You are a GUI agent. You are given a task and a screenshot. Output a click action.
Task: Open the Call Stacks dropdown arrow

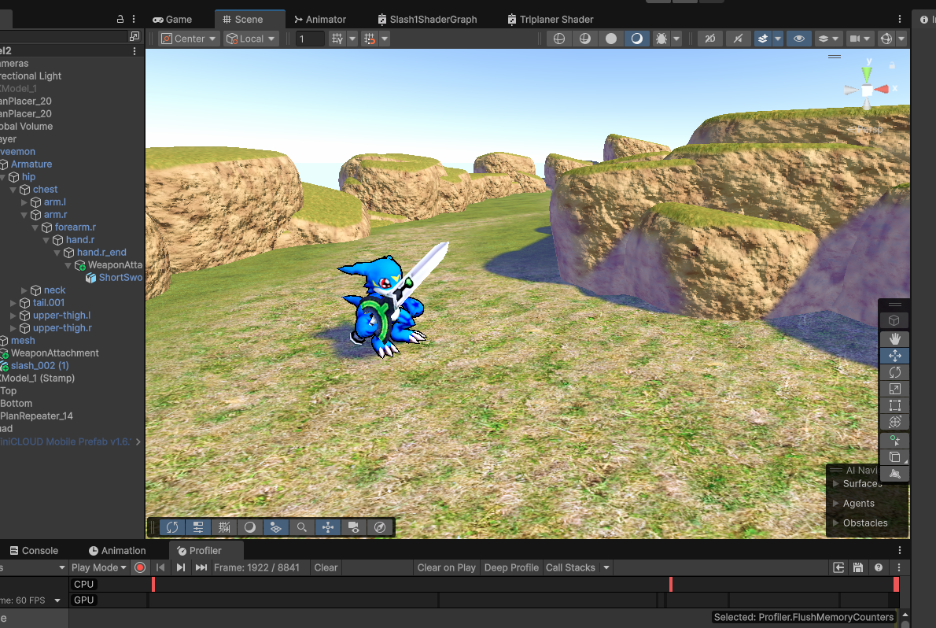pyautogui.click(x=606, y=567)
